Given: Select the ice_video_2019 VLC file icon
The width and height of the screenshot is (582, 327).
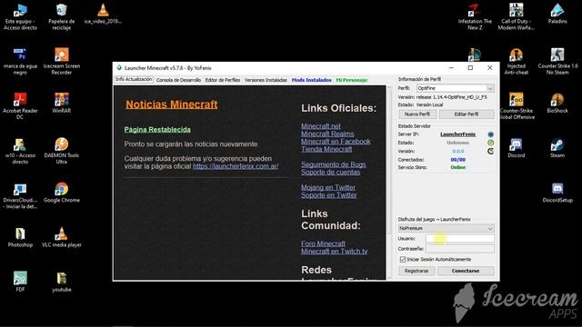Looking at the screenshot, I should [103, 15].
